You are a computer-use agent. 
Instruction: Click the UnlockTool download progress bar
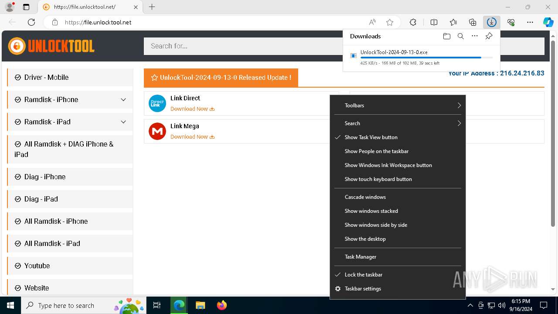[426, 58]
